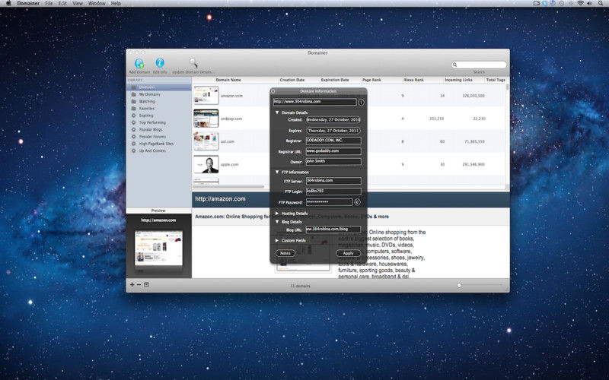Screen dimensions: 609x380
Task: Sort by Creation Date column header
Action: [292, 80]
